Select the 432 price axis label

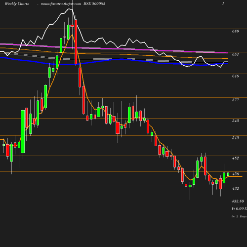tap(235, 188)
